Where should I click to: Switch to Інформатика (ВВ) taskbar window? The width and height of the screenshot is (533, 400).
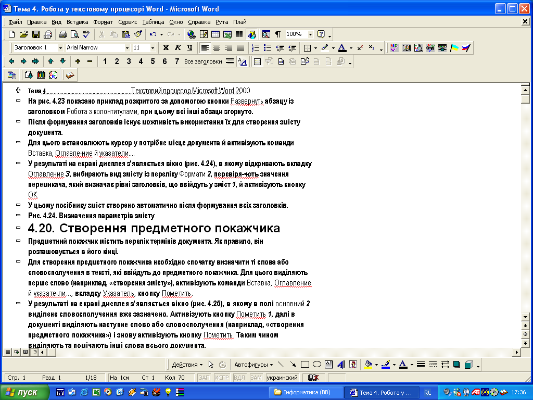306,392
